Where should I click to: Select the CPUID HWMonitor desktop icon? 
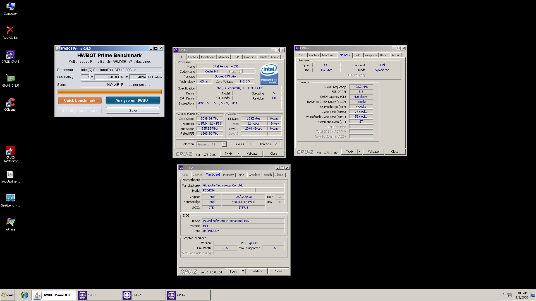(x=10, y=154)
